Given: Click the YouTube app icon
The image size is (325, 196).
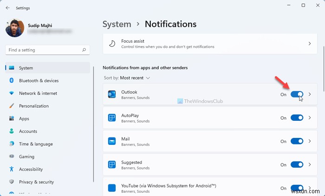Looking at the screenshot, I should point(112,188).
